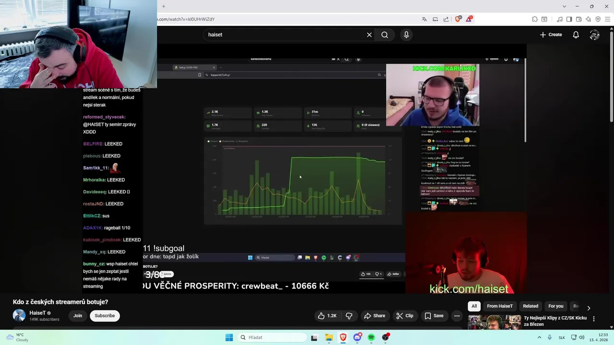Clear the YouTube search query
Screen dimensions: 614x345
(x=369, y=34)
